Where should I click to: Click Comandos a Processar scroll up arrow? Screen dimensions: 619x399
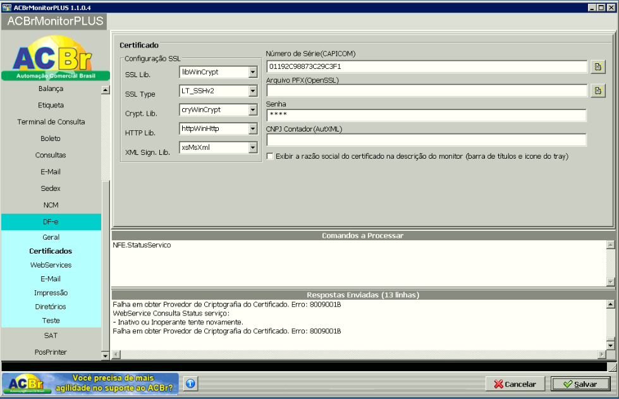(x=610, y=245)
